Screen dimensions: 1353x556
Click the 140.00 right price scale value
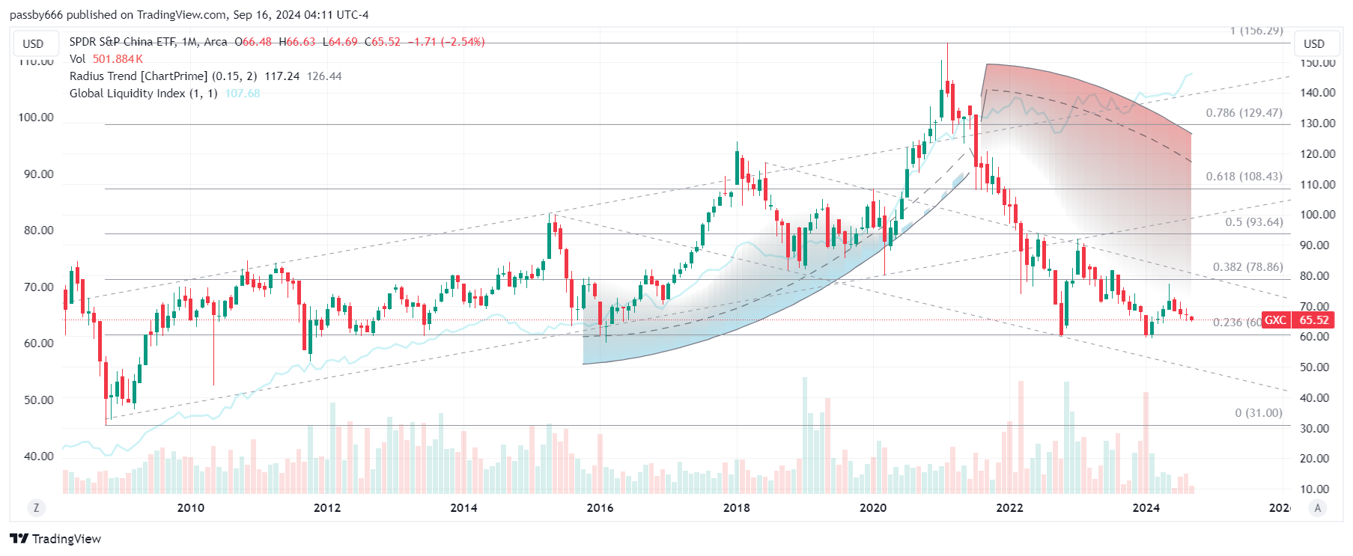click(x=1318, y=93)
